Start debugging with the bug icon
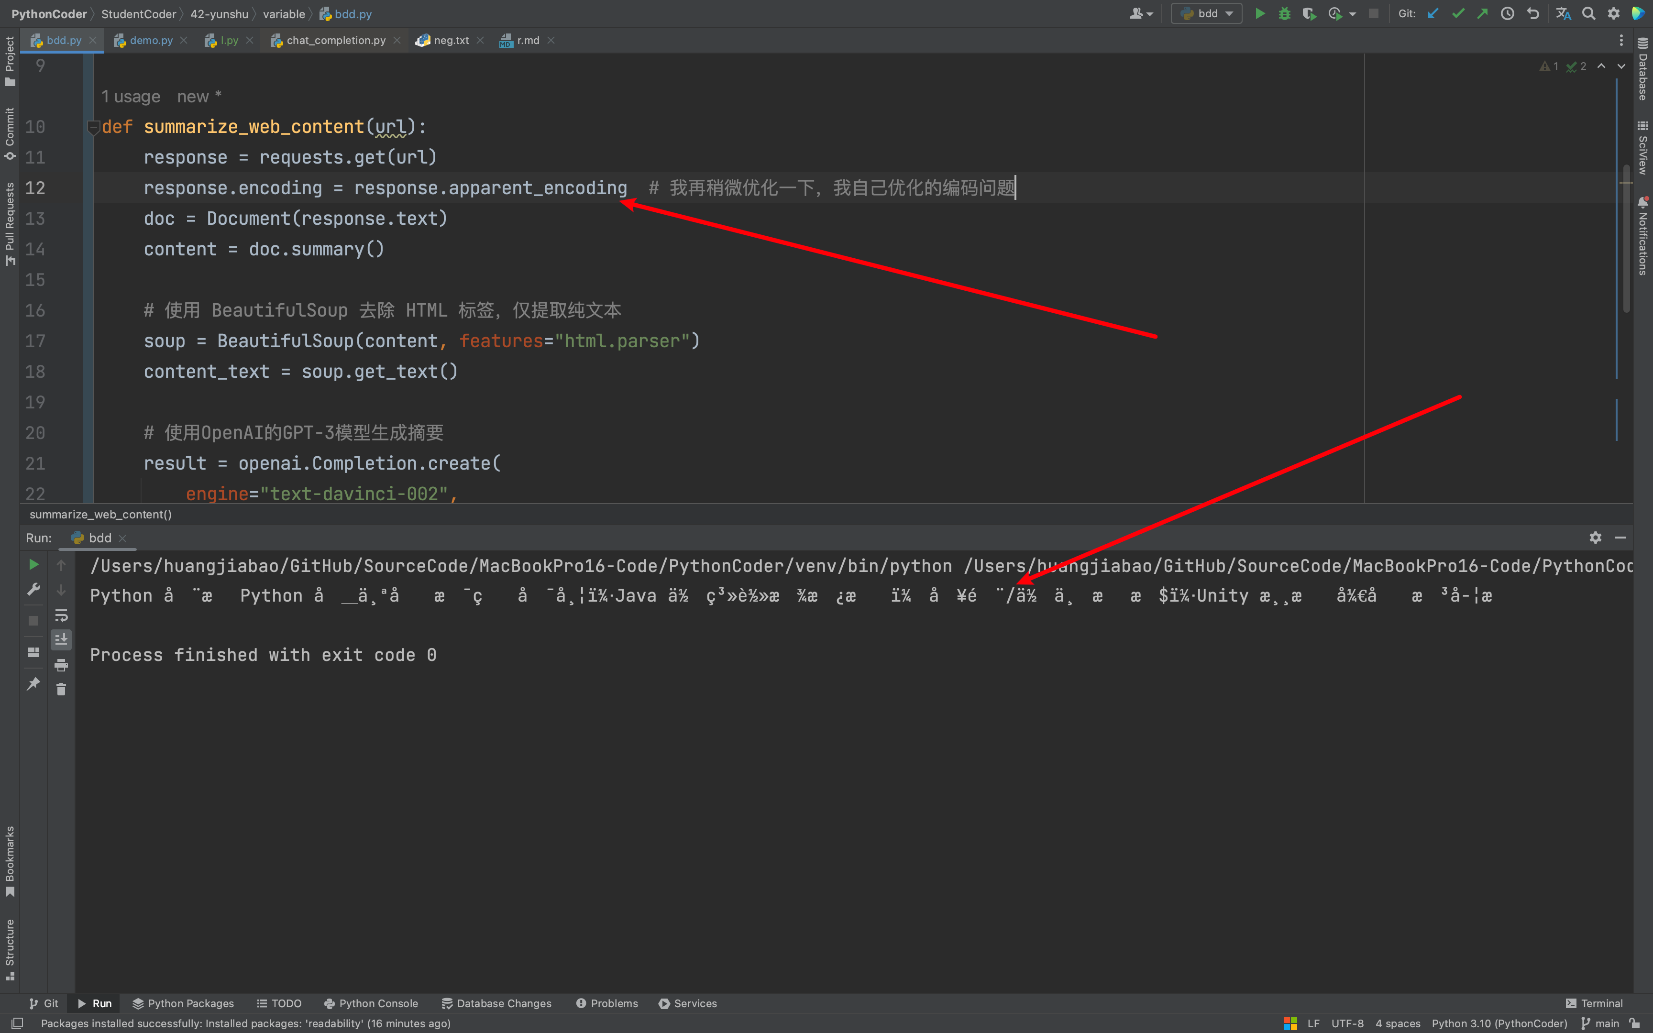Screen dimensions: 1653x1033 [1284, 14]
